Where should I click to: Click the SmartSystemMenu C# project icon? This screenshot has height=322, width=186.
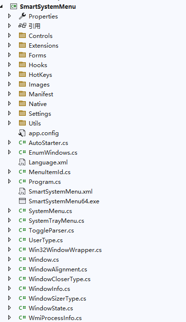click(x=14, y=6)
